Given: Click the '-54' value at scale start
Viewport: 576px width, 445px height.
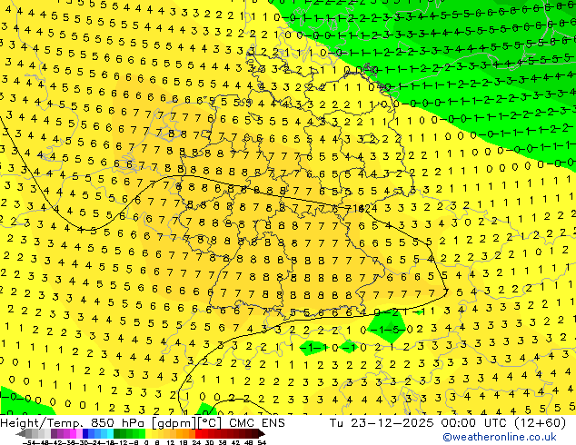Looking at the screenshot, I should 29,443.
